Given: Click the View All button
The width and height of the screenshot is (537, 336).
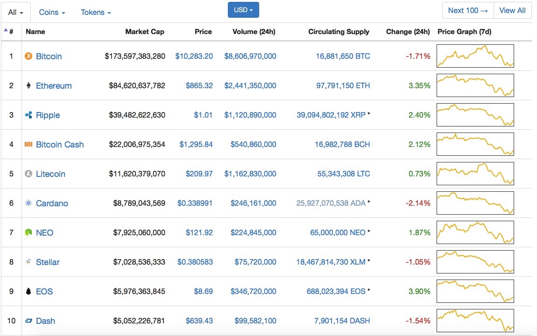Looking at the screenshot, I should (x=512, y=11).
